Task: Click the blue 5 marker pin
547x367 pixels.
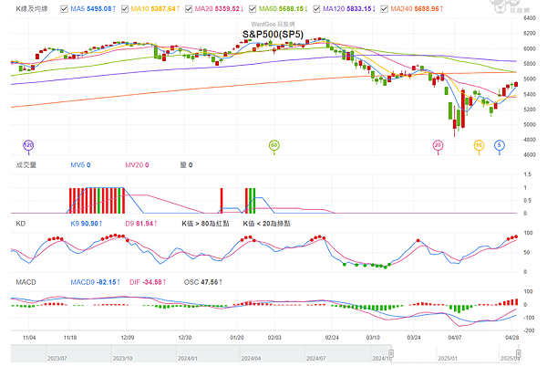Action: [x=500, y=146]
